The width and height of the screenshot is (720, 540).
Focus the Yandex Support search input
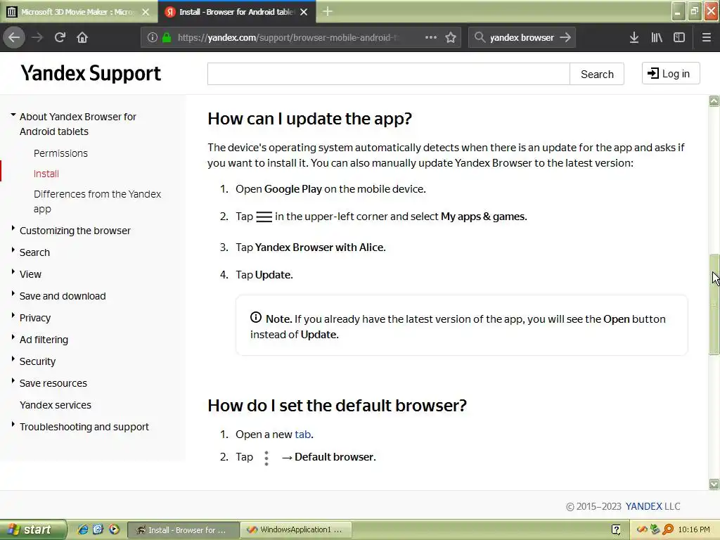coord(388,74)
